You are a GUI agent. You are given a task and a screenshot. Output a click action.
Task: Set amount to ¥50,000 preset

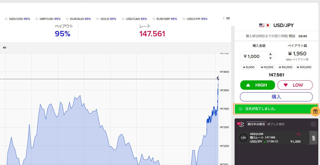point(286,67)
